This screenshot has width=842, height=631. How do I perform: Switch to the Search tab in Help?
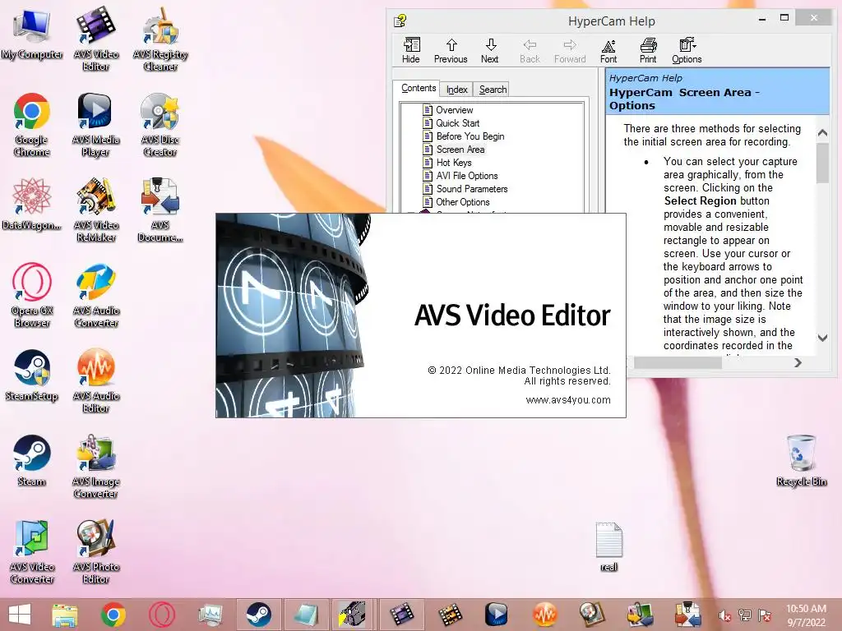(x=493, y=90)
